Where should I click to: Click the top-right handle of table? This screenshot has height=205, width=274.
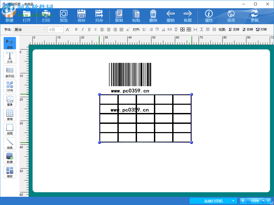tap(191, 94)
